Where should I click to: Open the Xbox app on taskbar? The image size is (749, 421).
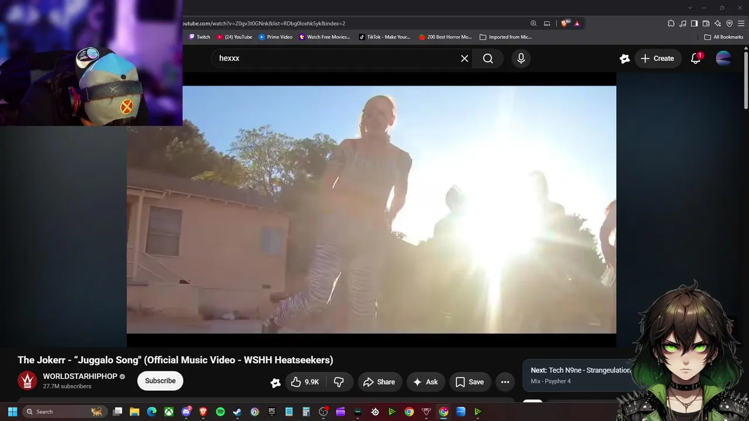tap(169, 412)
